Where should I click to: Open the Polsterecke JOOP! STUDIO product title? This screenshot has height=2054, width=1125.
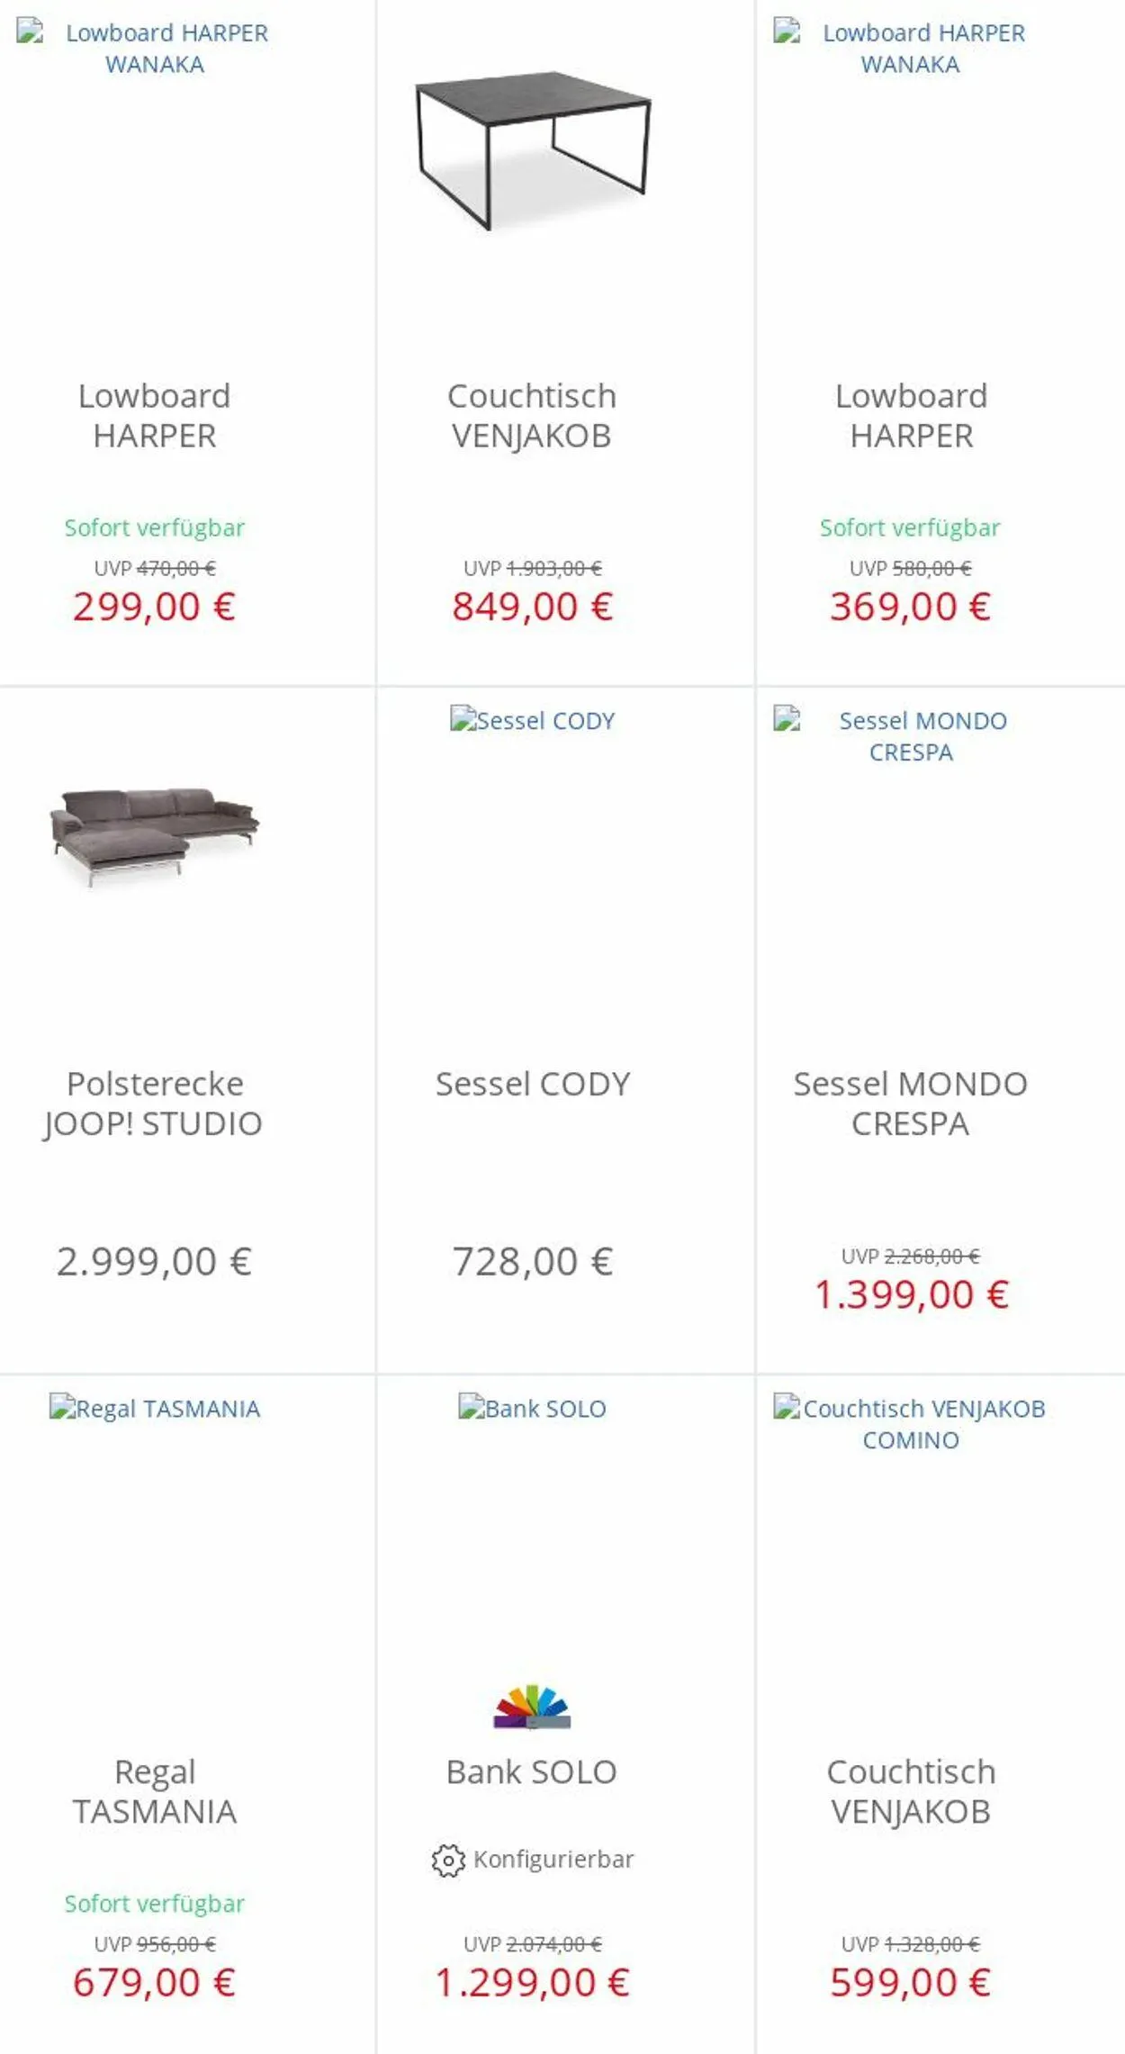154,1104
